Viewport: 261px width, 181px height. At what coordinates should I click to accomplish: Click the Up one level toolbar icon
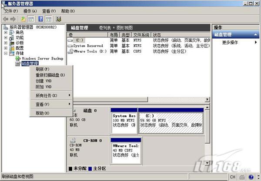[x=23, y=19]
